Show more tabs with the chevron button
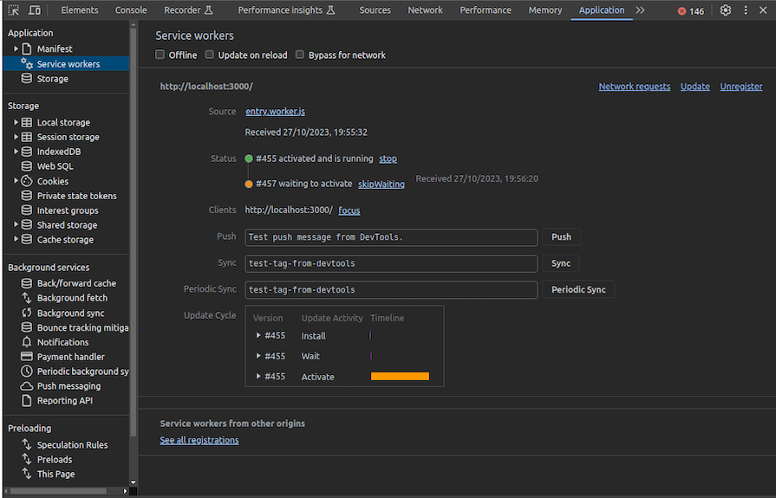The image size is (776, 498). pyautogui.click(x=640, y=10)
